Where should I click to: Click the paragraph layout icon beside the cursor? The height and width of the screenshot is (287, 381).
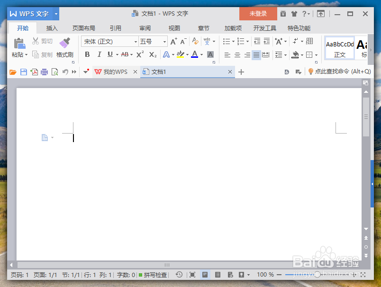click(45, 138)
